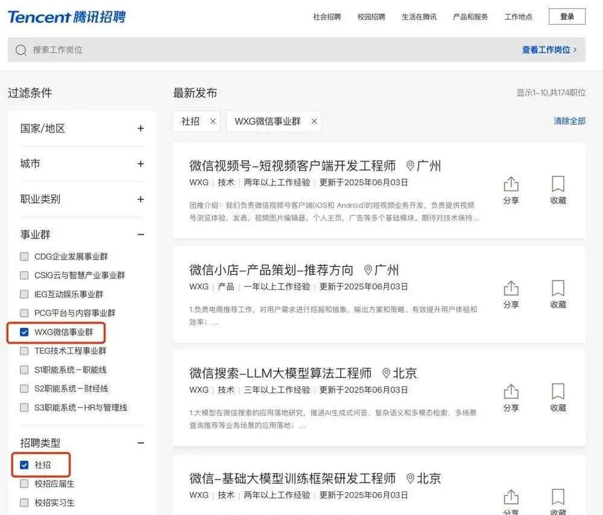Focus the 搜索工作岗位 search field
This screenshot has width=603, height=515.
(x=241, y=50)
